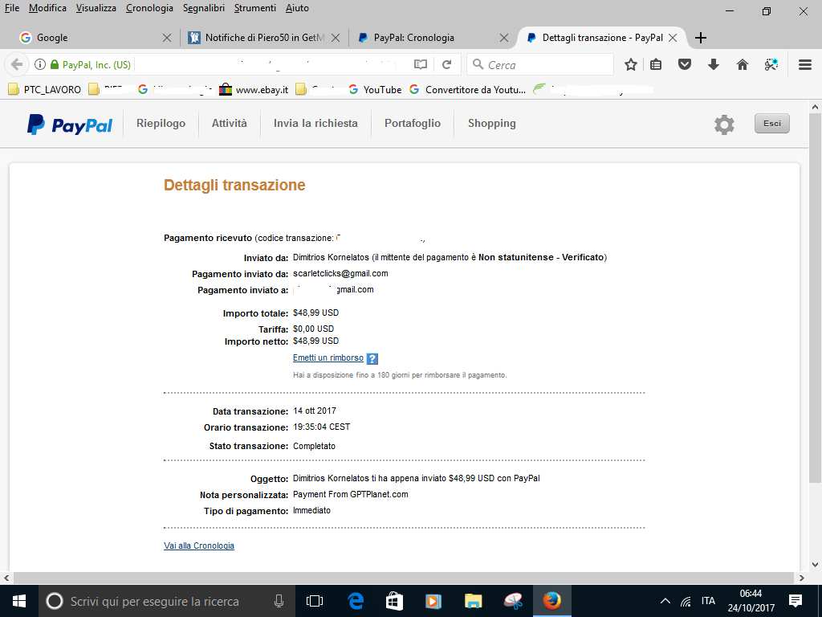The image size is (822, 617).
Task: Open the Aiuto menu
Action: (x=297, y=8)
